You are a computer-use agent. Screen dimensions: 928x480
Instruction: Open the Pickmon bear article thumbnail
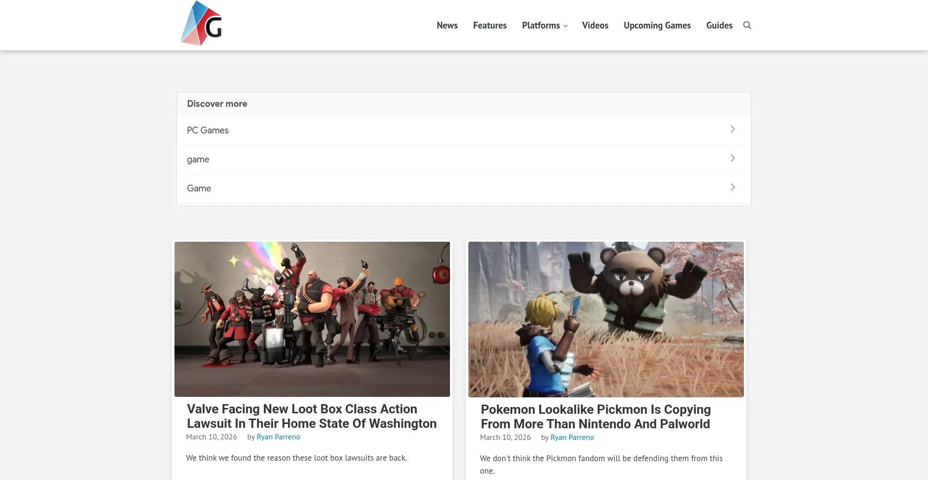[606, 320]
